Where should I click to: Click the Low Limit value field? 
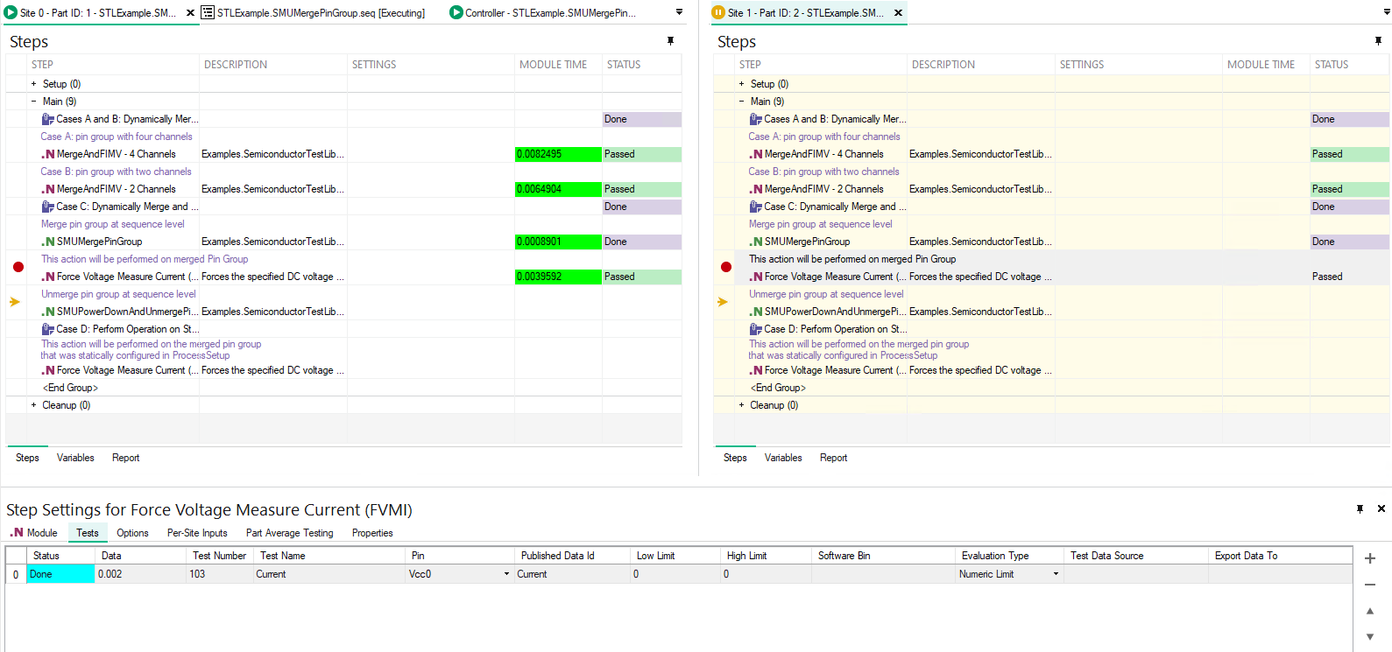[675, 574]
